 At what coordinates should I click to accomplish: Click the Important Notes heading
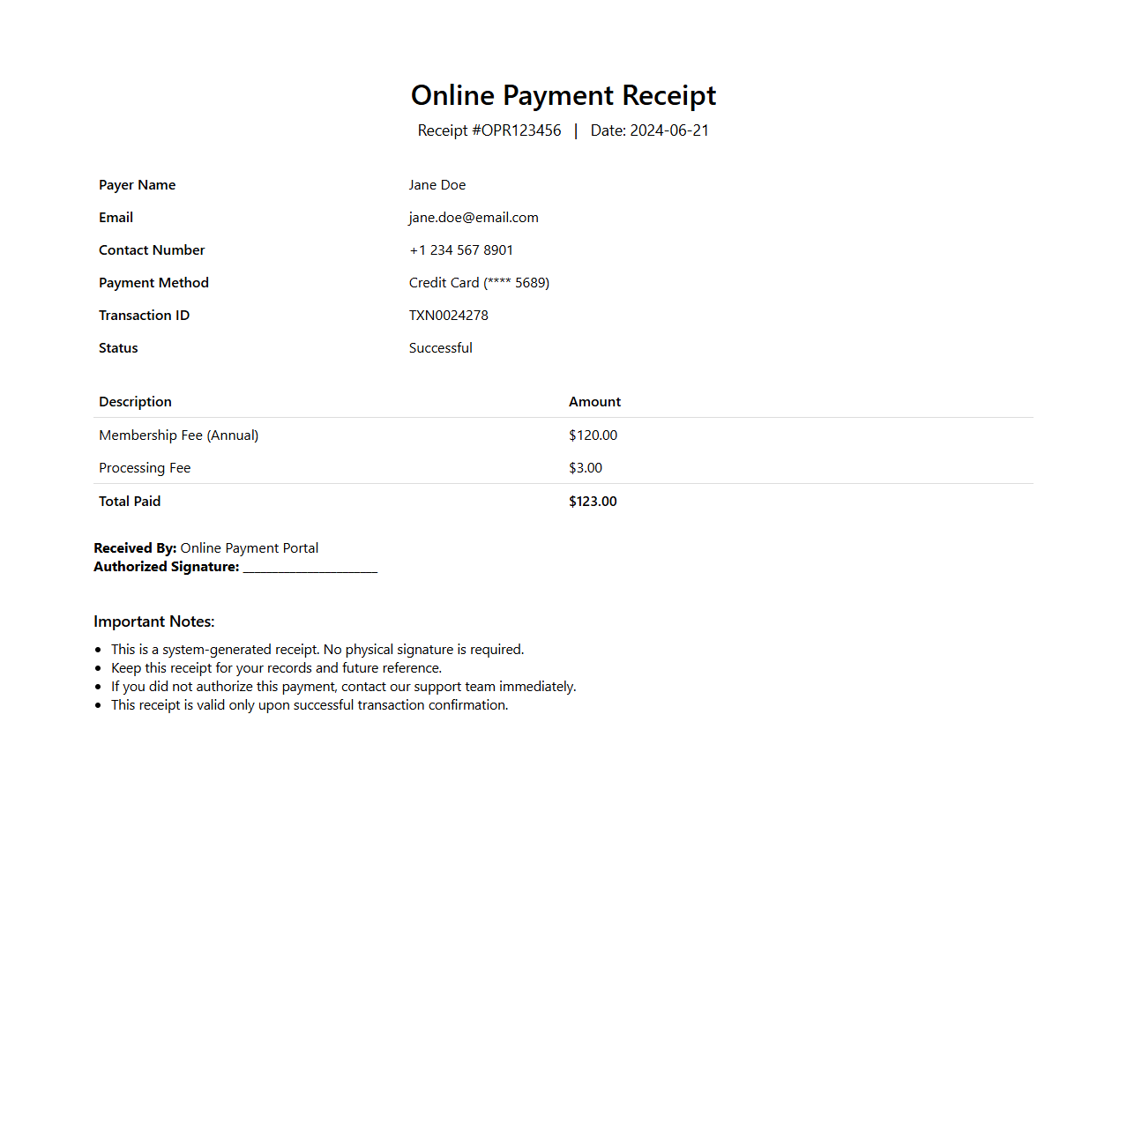coord(154,621)
